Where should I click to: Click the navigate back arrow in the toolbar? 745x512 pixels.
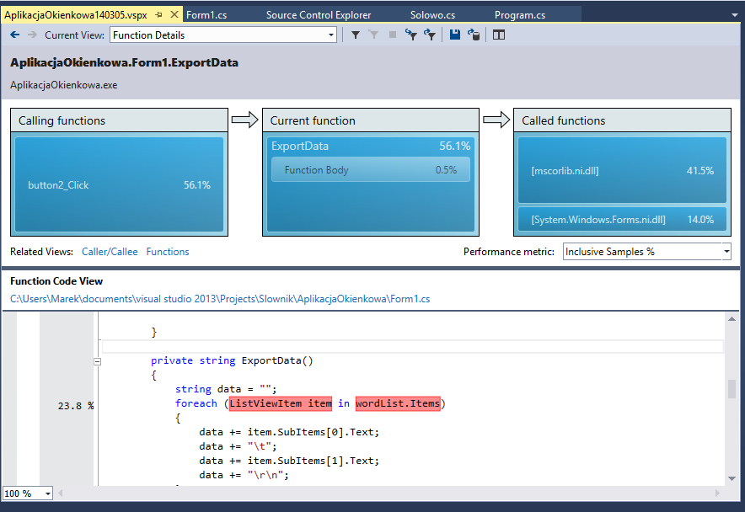pyautogui.click(x=15, y=35)
